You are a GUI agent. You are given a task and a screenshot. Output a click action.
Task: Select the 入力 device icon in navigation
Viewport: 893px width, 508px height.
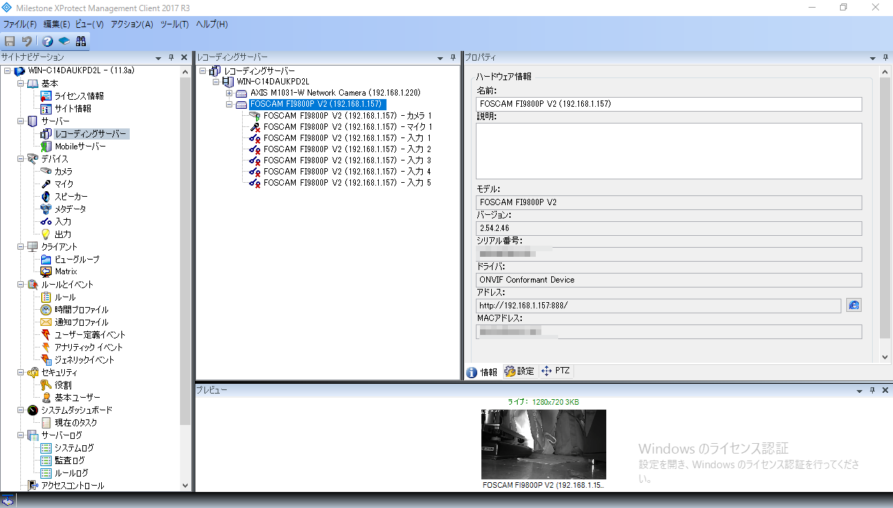click(46, 222)
